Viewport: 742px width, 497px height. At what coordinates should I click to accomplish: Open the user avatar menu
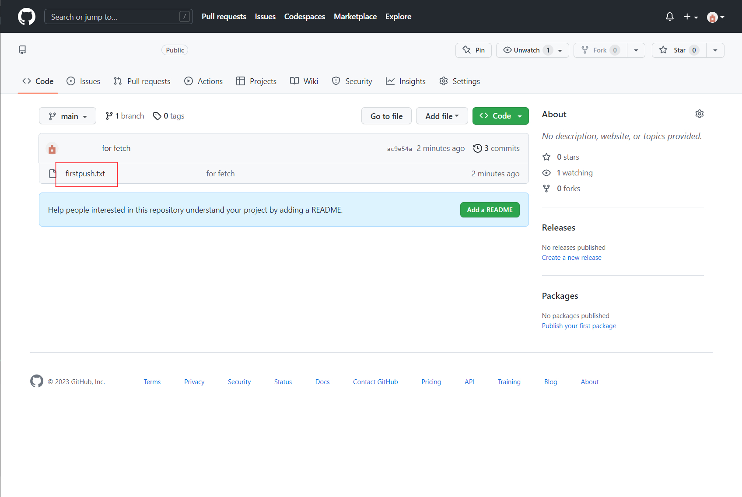click(x=716, y=17)
